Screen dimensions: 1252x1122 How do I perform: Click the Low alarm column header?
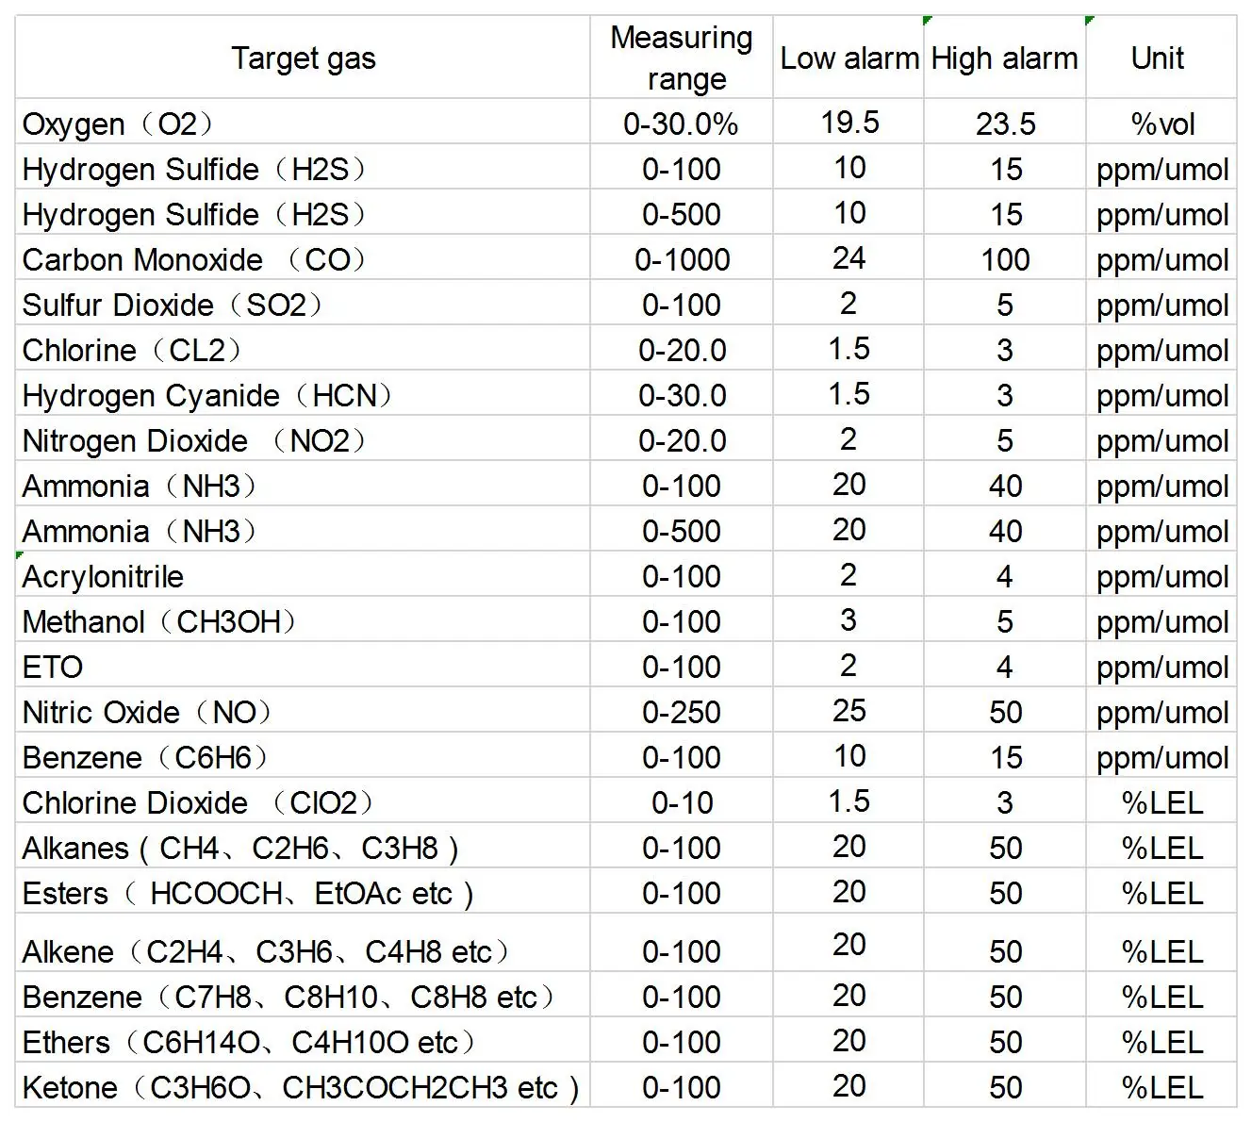tap(848, 58)
